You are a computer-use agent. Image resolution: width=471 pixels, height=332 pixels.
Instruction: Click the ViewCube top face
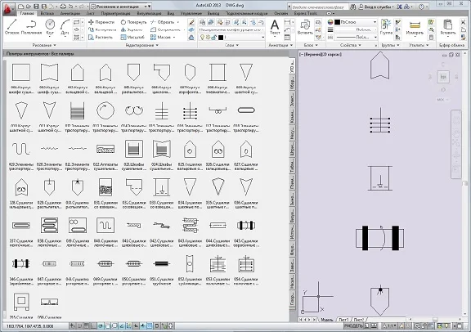(443, 77)
